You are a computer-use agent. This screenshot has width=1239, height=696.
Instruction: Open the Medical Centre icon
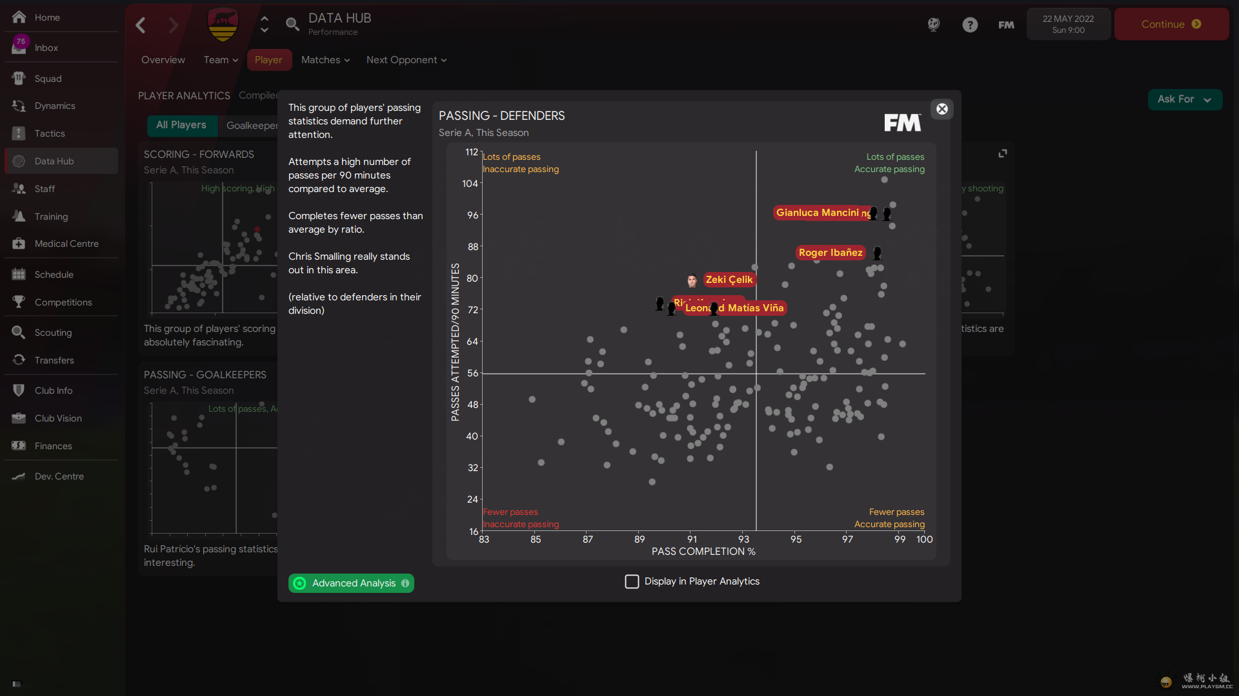coord(19,244)
